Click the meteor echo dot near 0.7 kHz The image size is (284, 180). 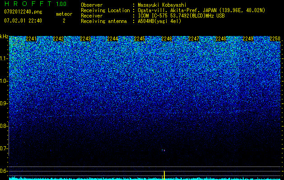point(164,150)
